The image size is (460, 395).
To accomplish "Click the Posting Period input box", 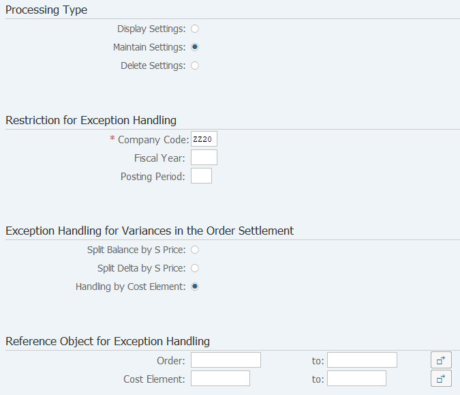I will (x=201, y=176).
